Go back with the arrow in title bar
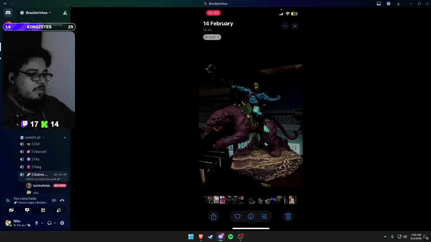The width and height of the screenshot is (431, 242). coord(5,3)
